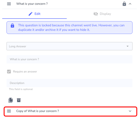Image resolution: width=139 pixels, height=118 pixels.
Task: Click the dropdown arrow of Long Answer
Action: click(128, 46)
